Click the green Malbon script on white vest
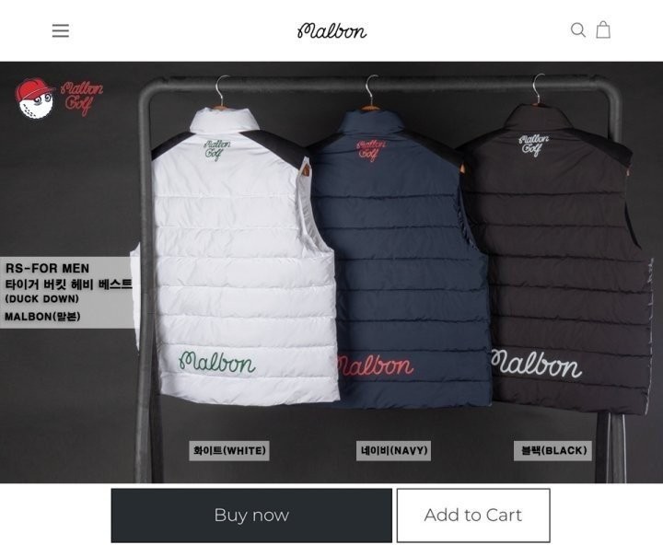 point(216,362)
